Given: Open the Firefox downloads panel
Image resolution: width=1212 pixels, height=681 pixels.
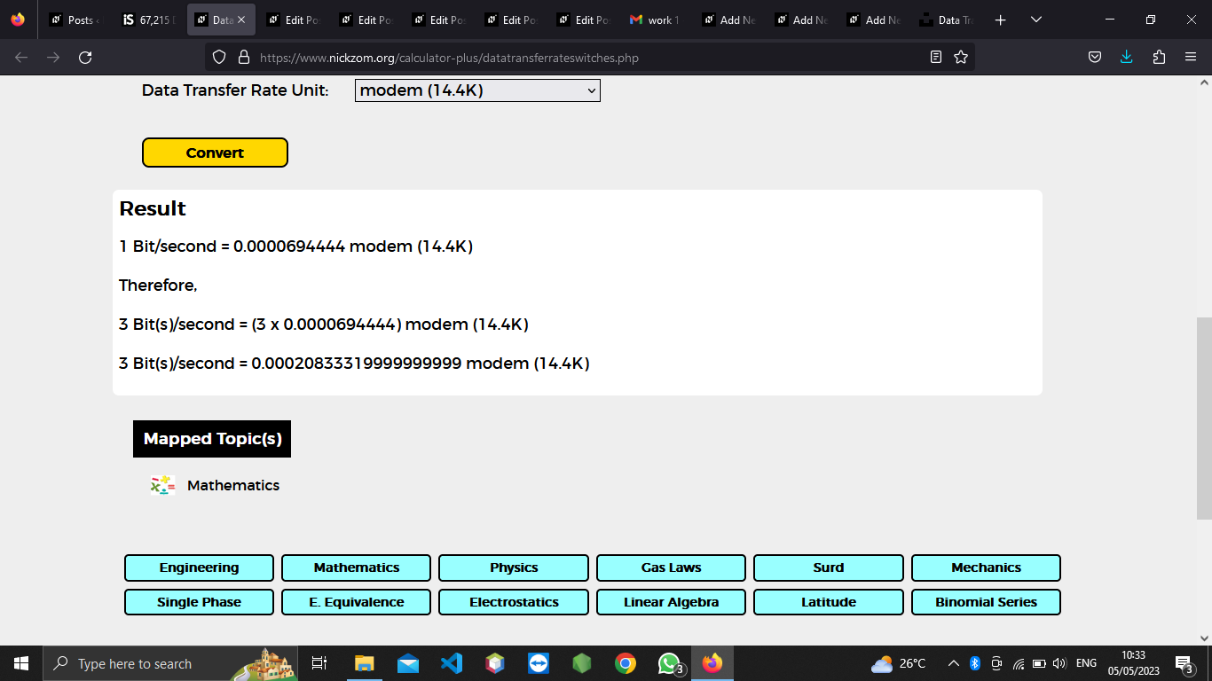Looking at the screenshot, I should [x=1127, y=58].
